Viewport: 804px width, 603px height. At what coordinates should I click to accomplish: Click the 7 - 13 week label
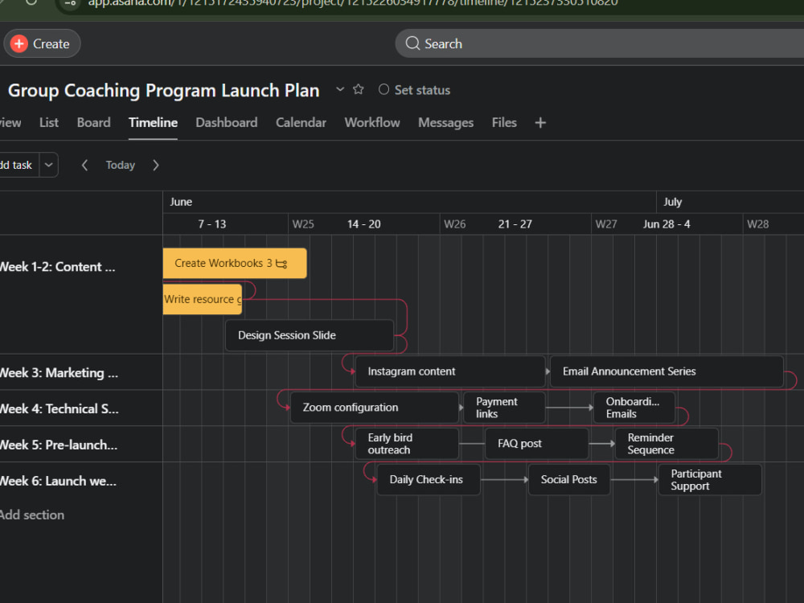coord(211,224)
